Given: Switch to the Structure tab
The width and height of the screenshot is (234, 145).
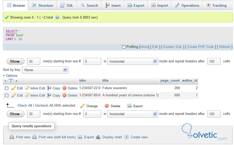Looking at the screenshot, I should (x=42, y=5).
